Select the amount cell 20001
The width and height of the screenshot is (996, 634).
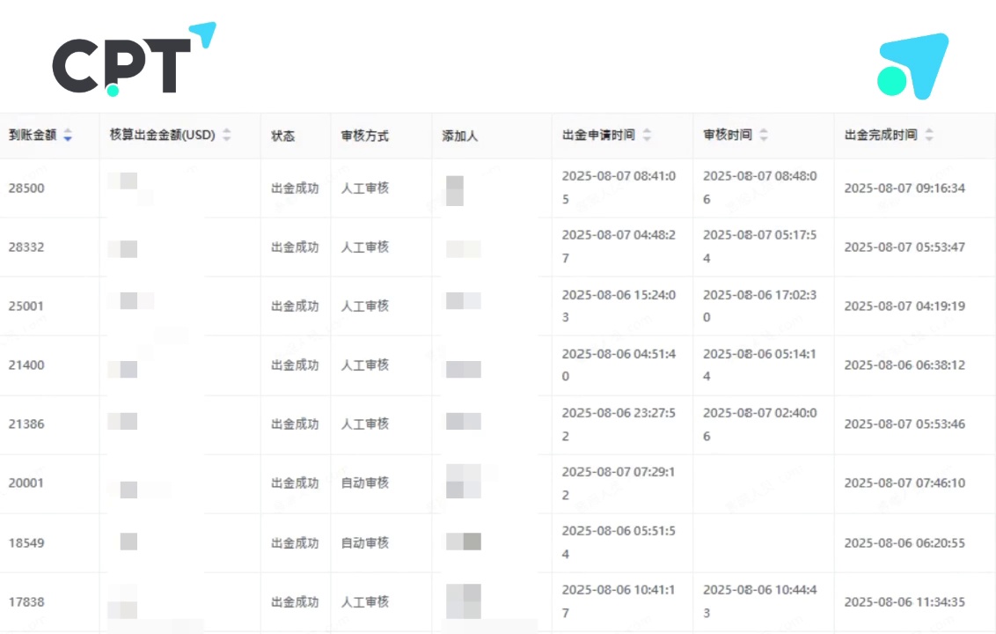[26, 483]
